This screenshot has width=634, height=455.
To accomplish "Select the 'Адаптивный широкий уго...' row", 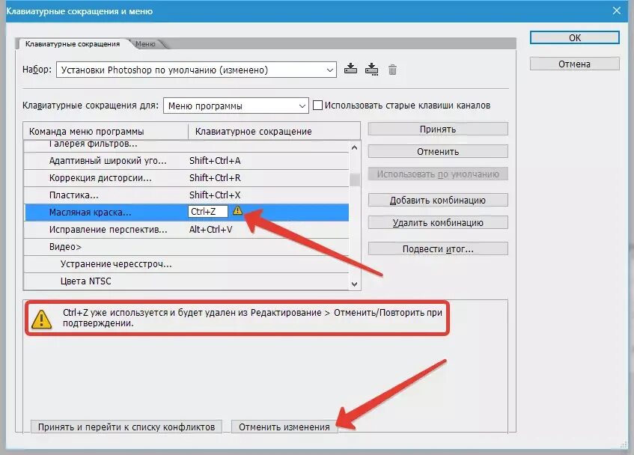I will [x=186, y=161].
